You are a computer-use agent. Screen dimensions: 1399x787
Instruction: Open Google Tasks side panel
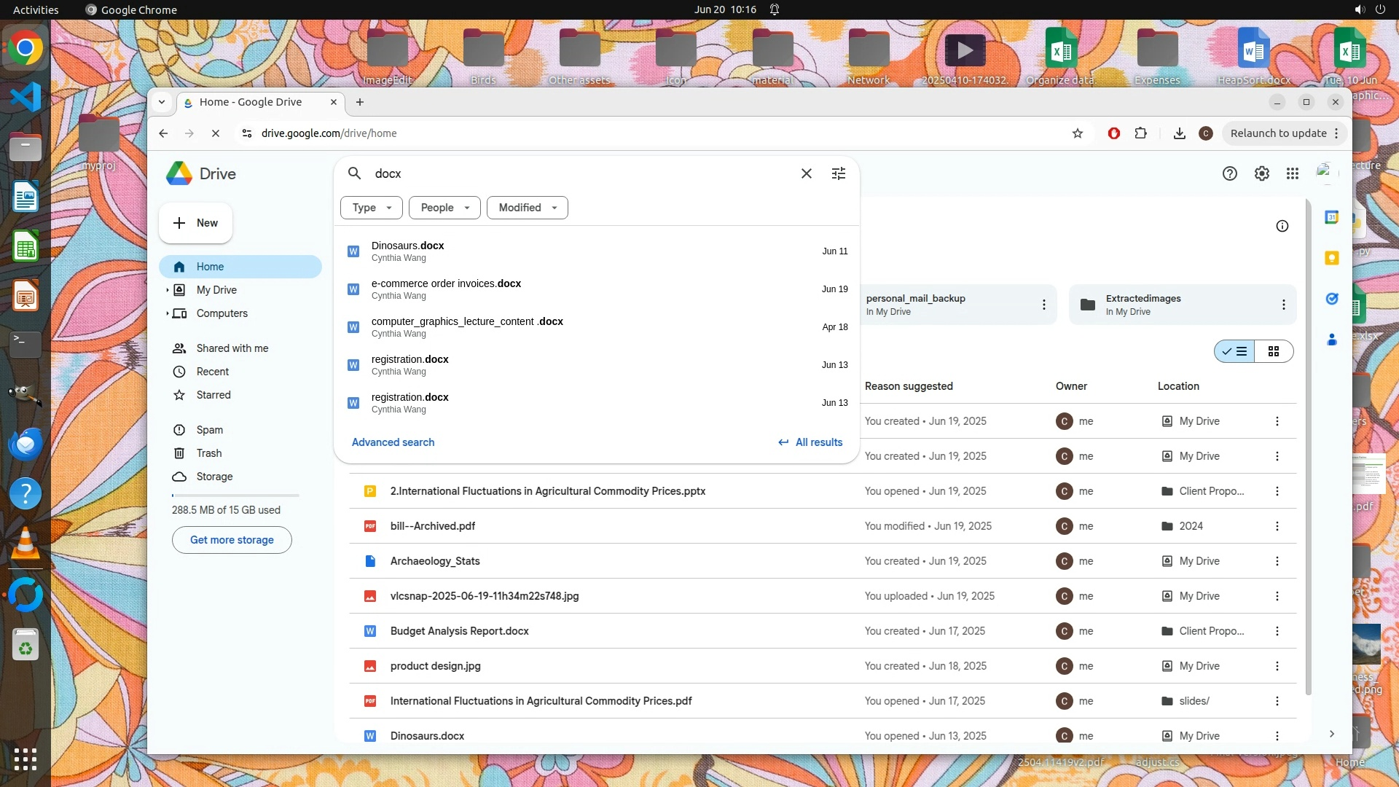pyautogui.click(x=1332, y=299)
